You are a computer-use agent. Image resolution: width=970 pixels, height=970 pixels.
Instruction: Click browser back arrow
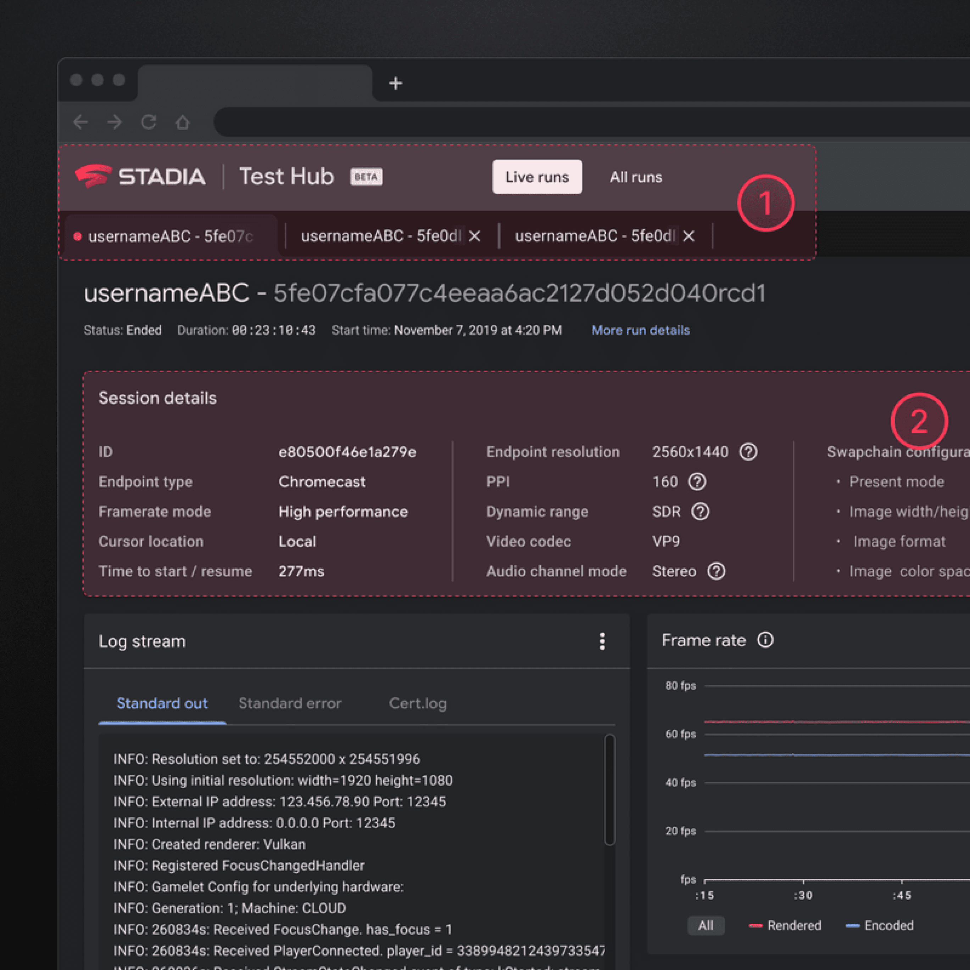[x=80, y=122]
